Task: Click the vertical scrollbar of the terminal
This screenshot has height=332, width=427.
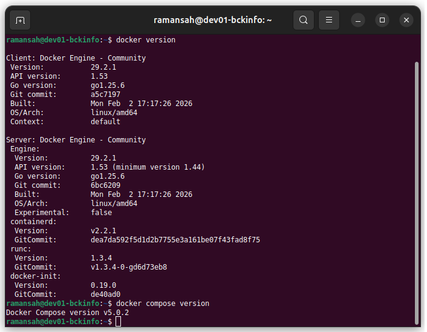Action: click(416, 182)
